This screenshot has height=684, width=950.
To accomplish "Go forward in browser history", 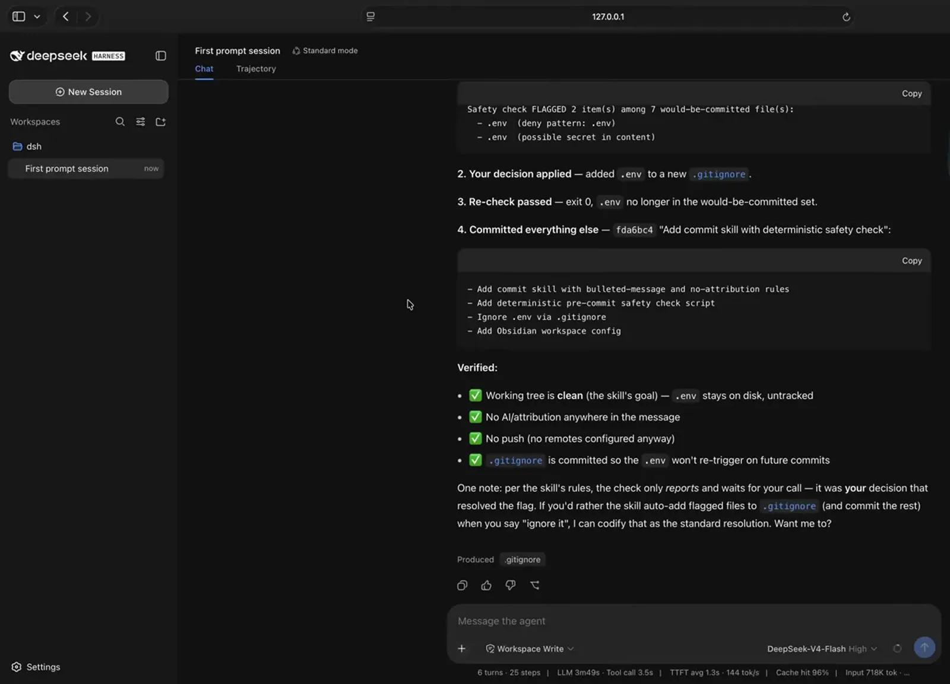I will coord(88,17).
